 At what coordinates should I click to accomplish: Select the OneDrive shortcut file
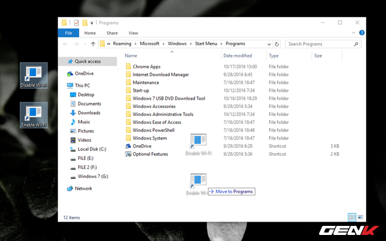(x=142, y=146)
